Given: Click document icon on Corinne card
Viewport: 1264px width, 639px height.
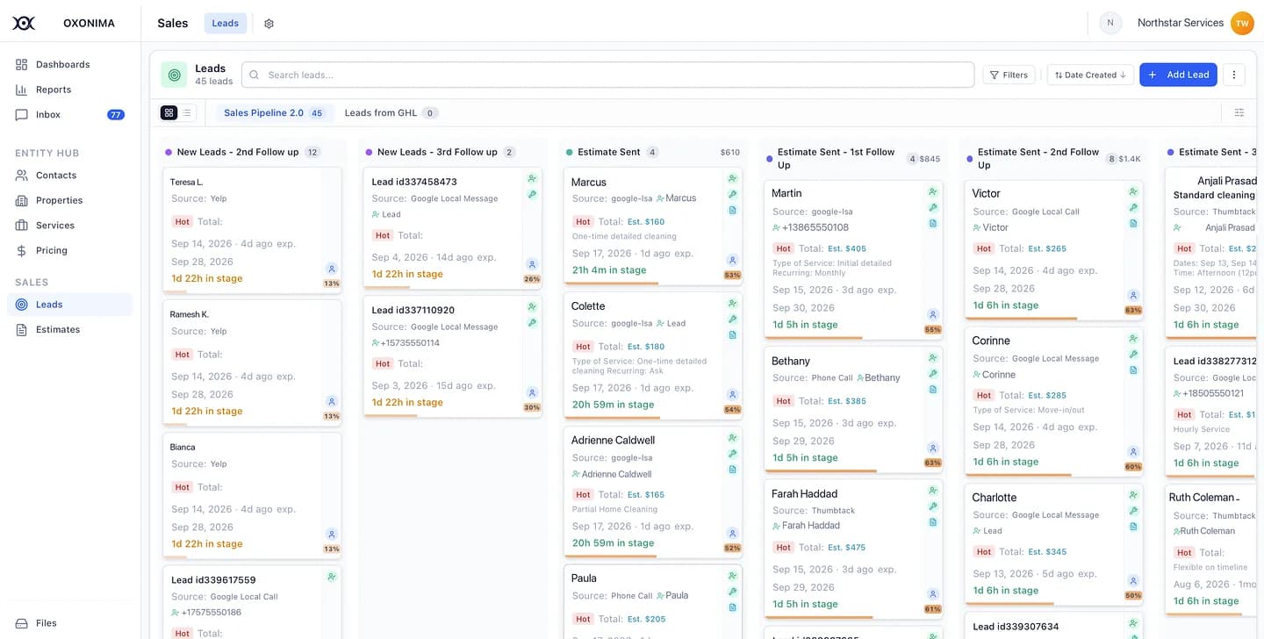Looking at the screenshot, I should pos(1133,370).
